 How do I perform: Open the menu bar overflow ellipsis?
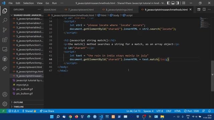62,3
